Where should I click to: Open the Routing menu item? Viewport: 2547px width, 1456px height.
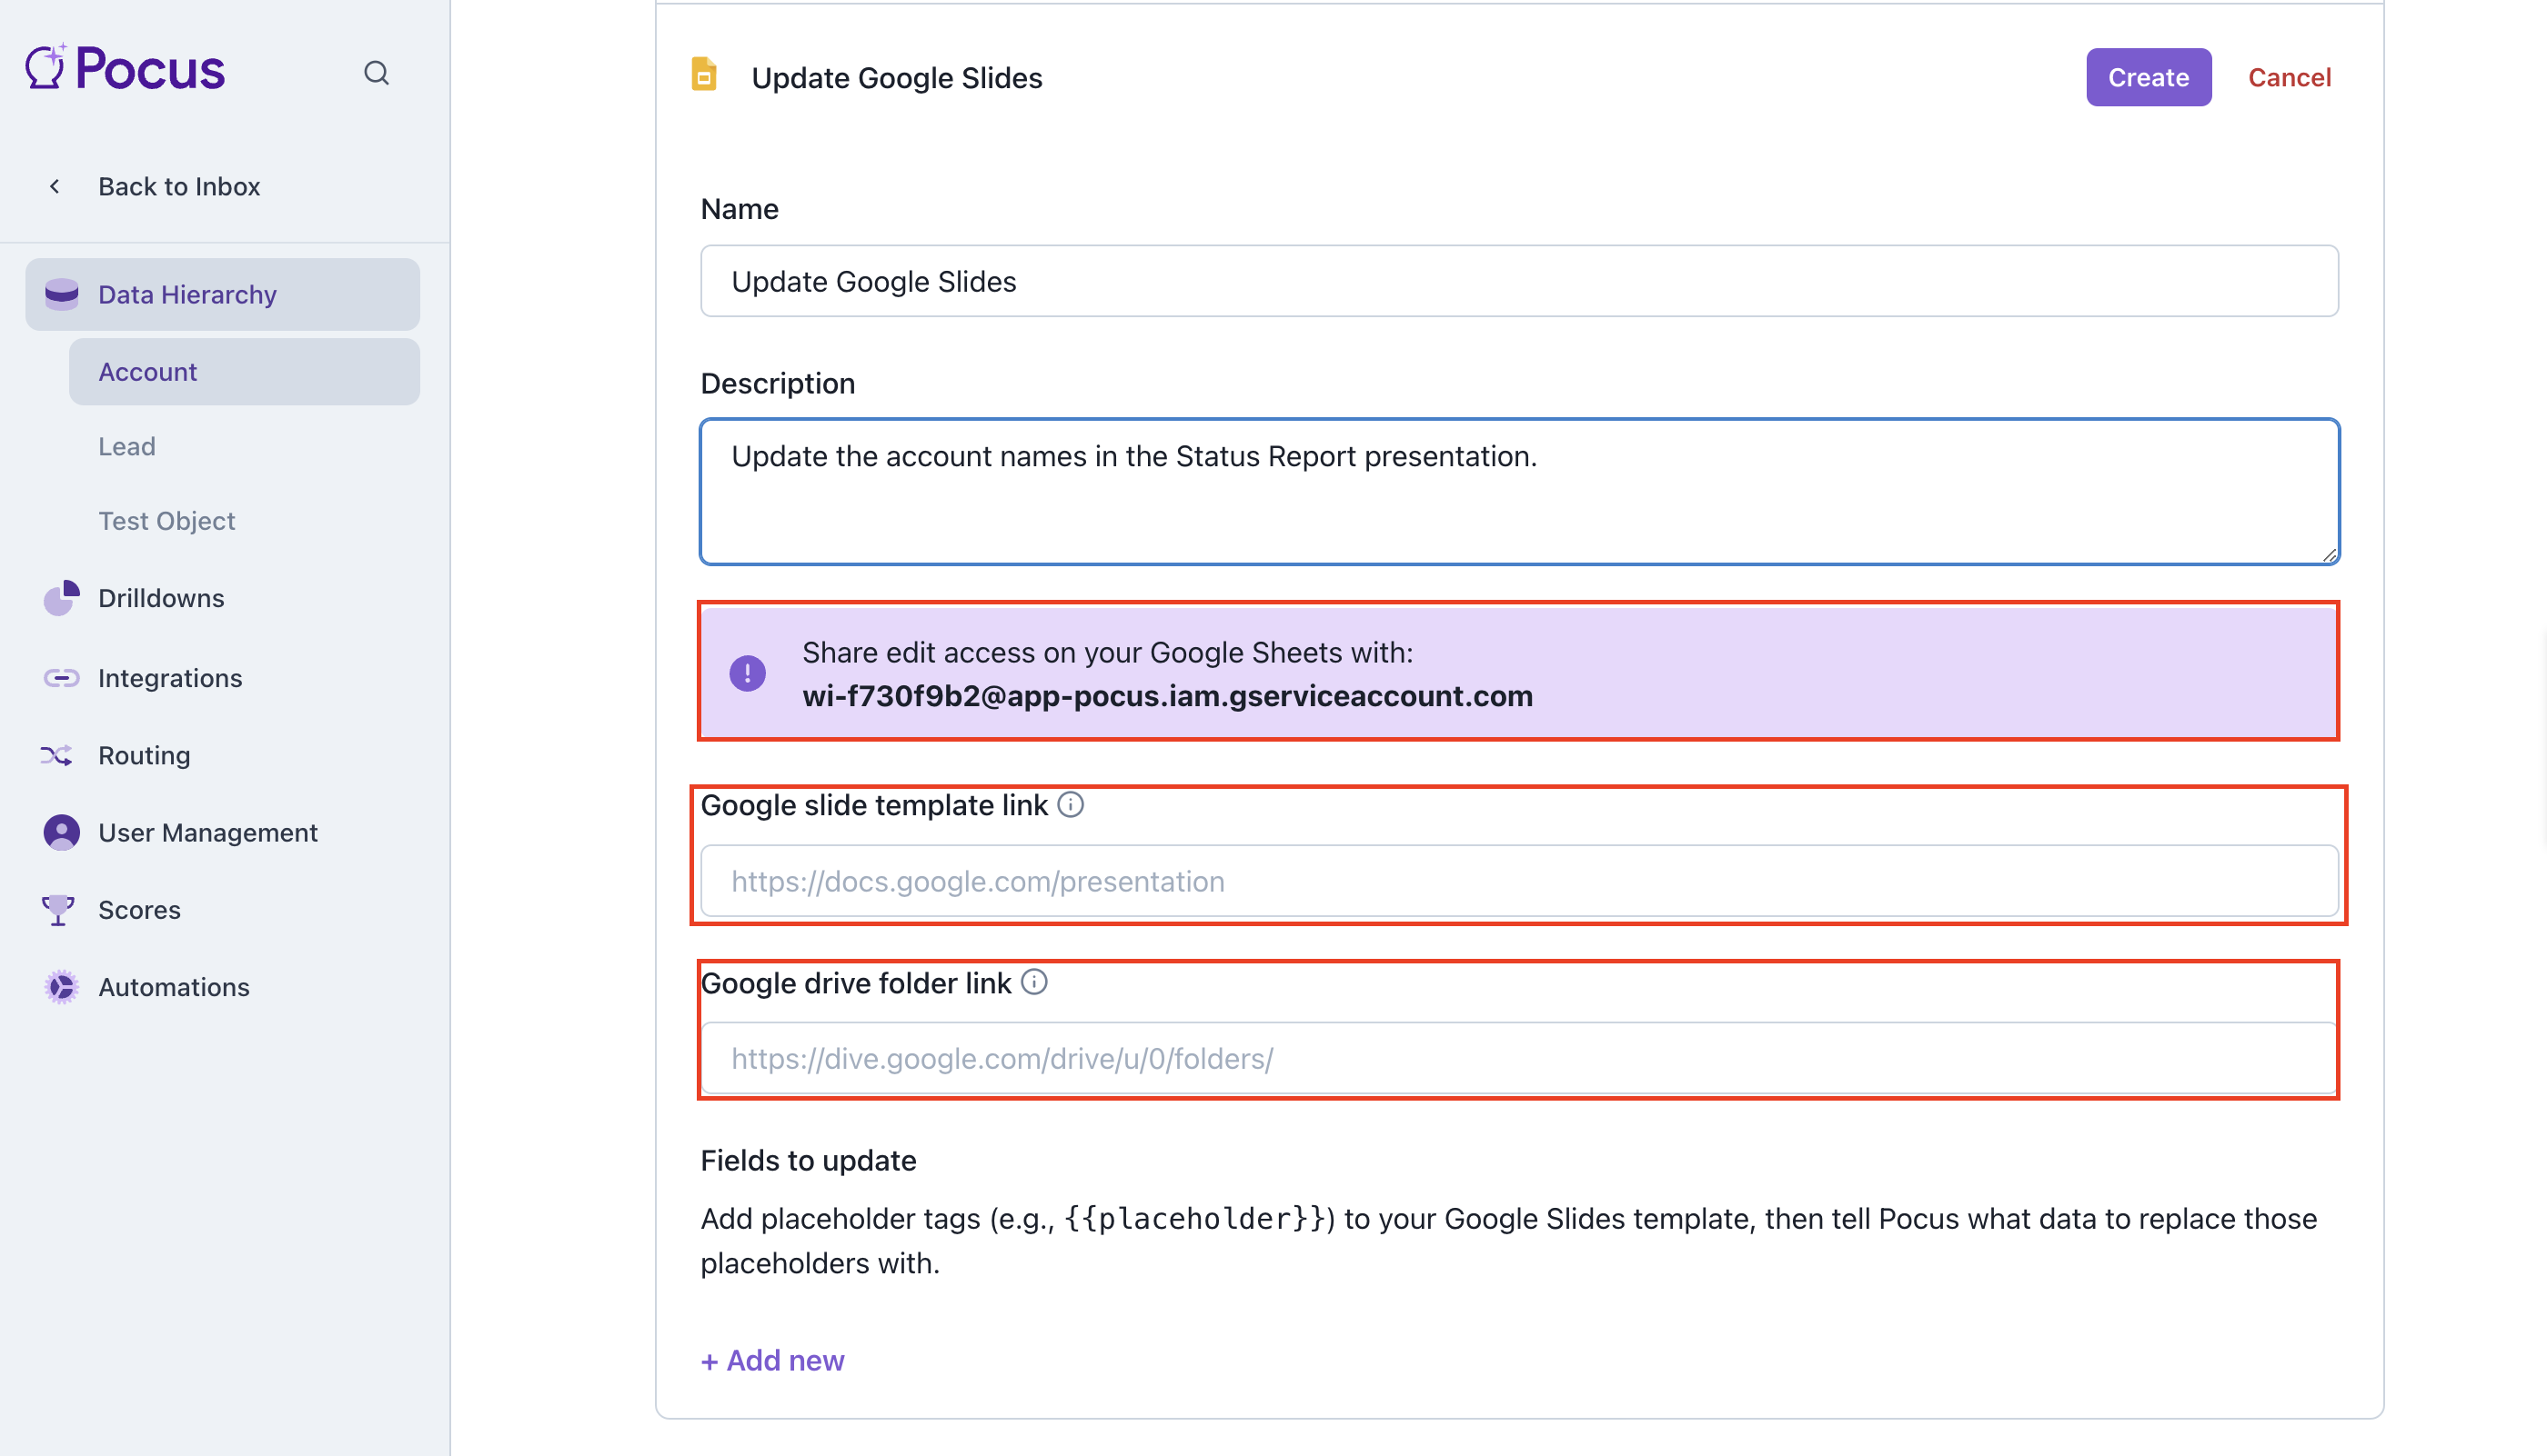click(144, 755)
